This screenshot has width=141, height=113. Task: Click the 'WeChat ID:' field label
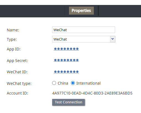coord(17,72)
